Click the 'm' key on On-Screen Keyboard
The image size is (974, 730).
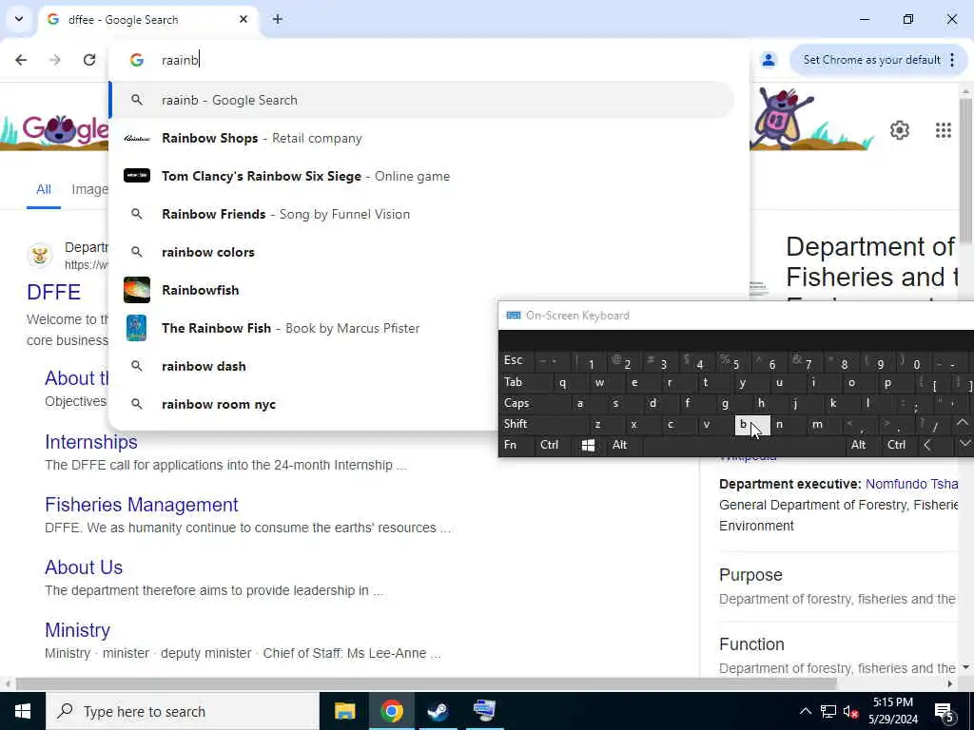(x=825, y=424)
